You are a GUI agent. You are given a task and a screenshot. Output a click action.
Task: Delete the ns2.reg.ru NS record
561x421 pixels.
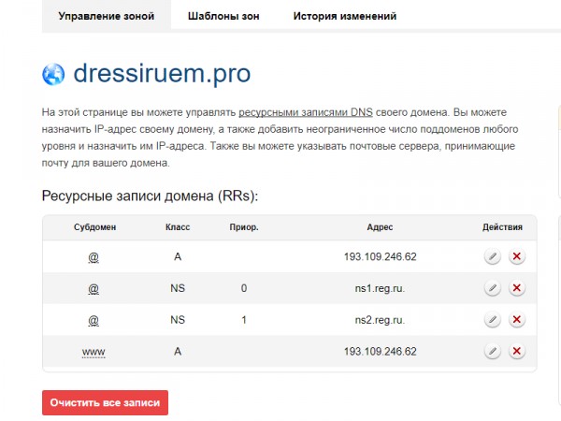(517, 319)
